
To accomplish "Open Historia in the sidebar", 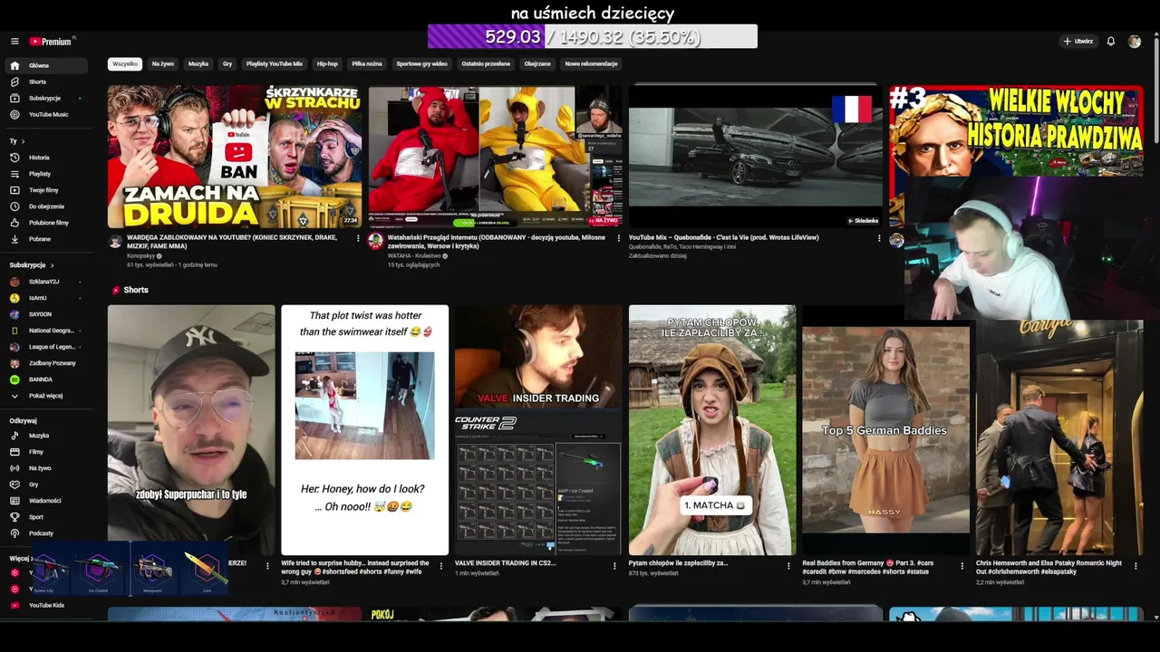I will click(47, 158).
